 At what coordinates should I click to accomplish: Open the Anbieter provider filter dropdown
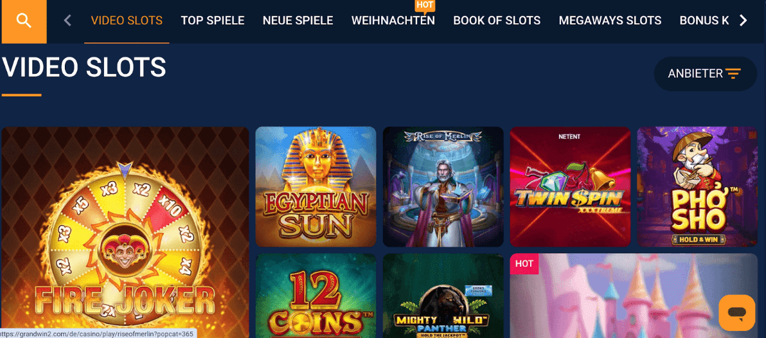(705, 74)
